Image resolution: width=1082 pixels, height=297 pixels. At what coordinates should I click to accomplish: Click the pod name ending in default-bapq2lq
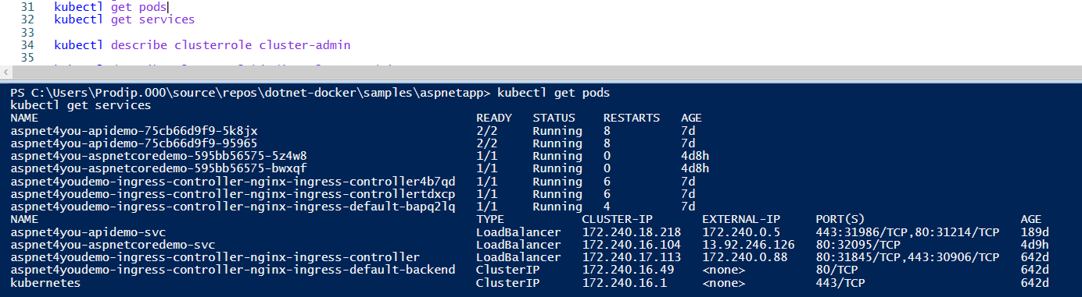coord(233,207)
